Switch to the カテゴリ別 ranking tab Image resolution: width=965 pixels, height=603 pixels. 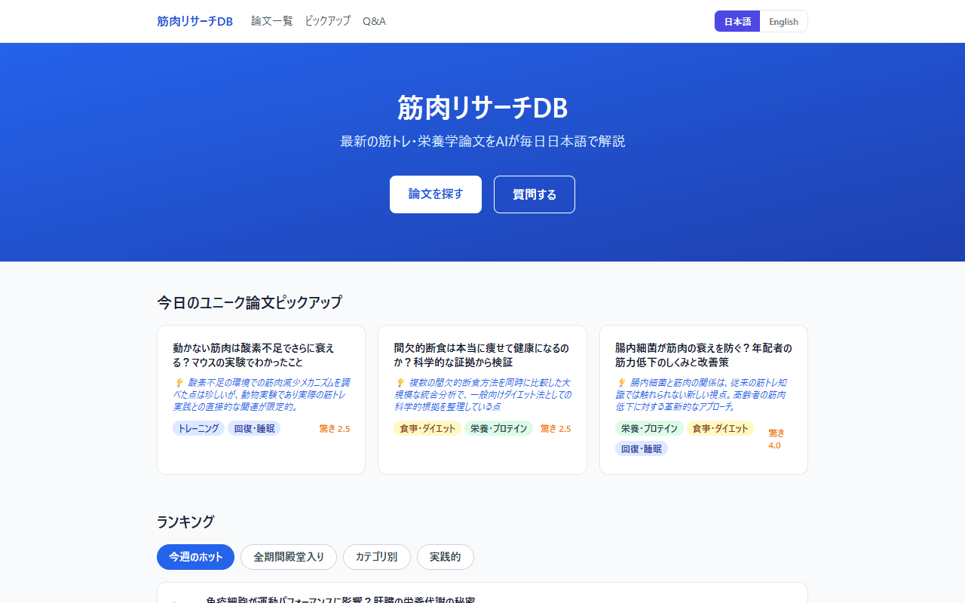(x=377, y=557)
